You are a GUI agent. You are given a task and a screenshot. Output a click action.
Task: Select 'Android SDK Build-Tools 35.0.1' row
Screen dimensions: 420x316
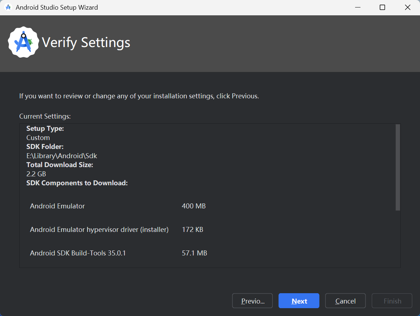pos(118,253)
